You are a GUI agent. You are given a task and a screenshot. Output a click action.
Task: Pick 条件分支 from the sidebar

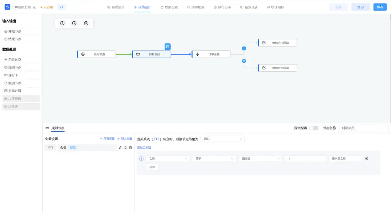tap(21, 59)
